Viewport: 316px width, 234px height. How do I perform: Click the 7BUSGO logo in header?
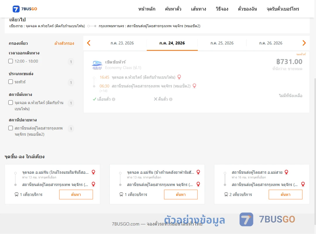[x=25, y=9]
